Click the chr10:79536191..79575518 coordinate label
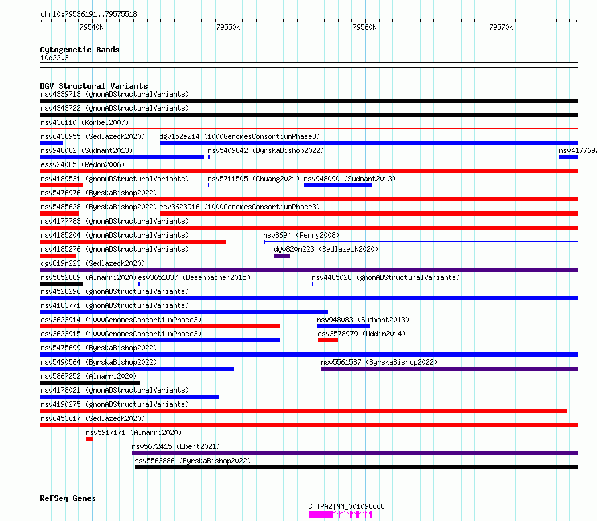The width and height of the screenshot is (597, 521). [x=89, y=14]
